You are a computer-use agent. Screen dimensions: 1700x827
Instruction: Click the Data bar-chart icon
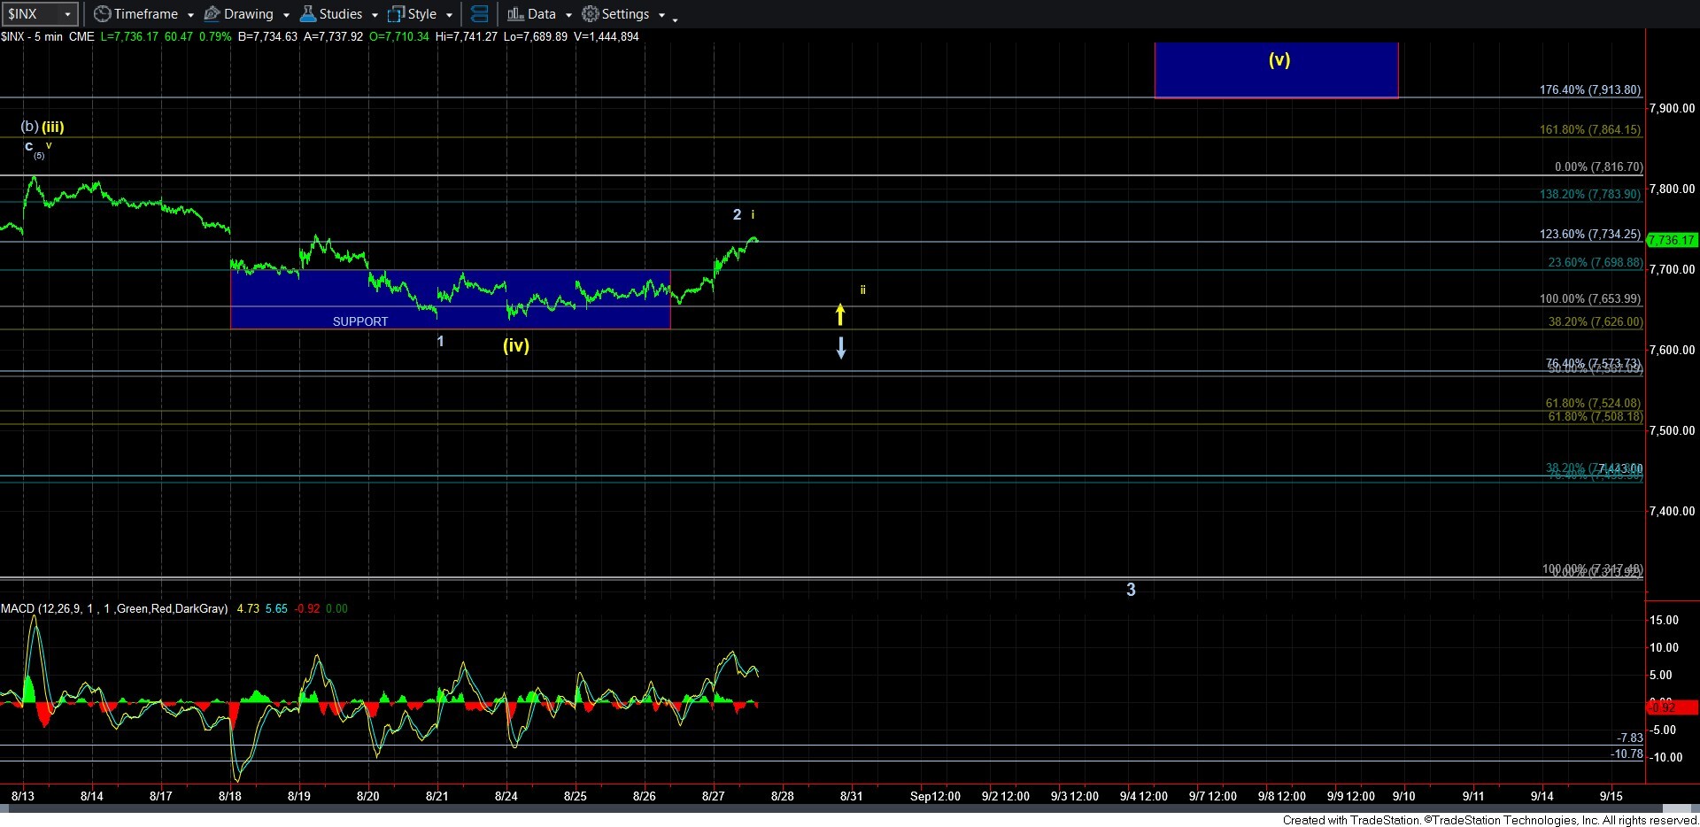point(515,14)
